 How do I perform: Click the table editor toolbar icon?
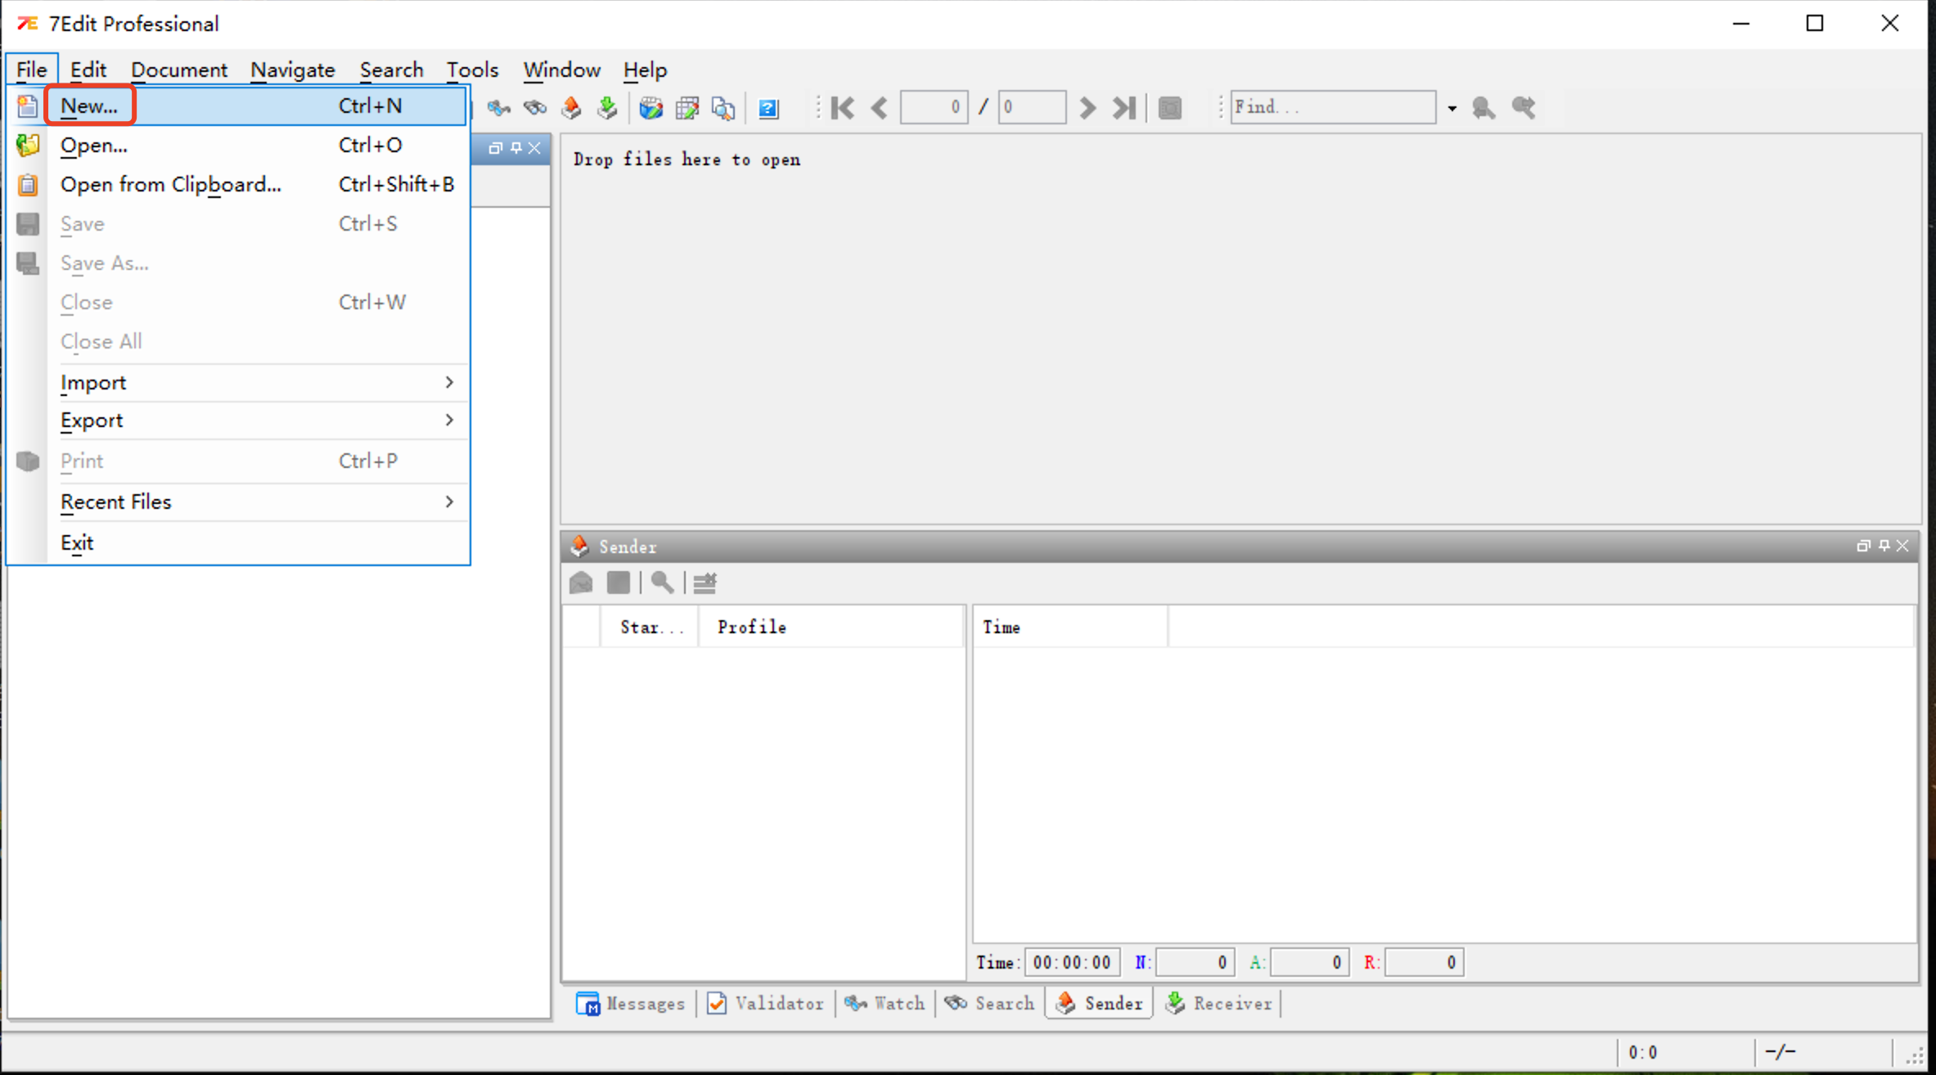pos(687,107)
